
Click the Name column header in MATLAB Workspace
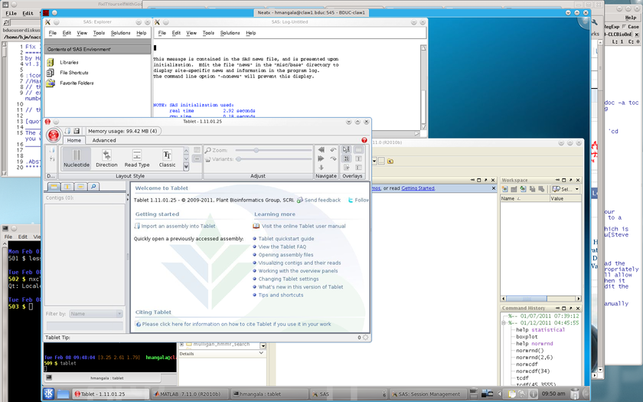tap(525, 198)
